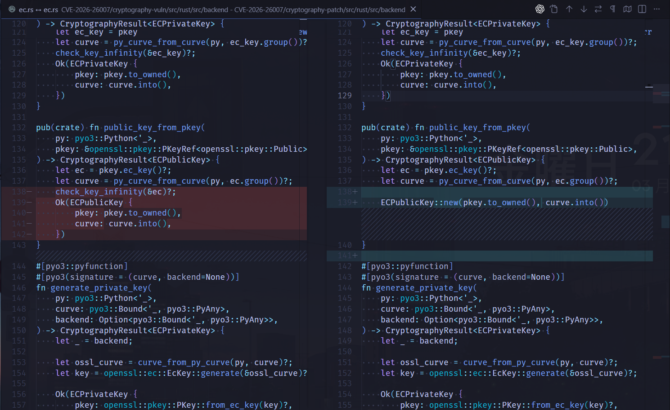Click the Open File icon in the toolbar
The image size is (670, 410).
553,9
